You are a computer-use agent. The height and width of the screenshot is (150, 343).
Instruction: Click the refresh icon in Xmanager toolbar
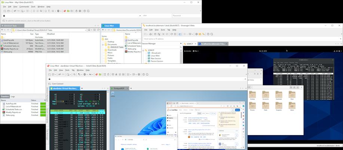(172, 34)
